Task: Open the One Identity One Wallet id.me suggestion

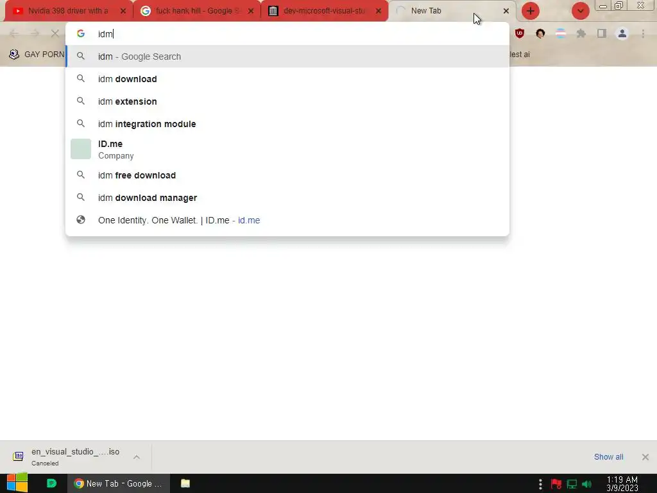Action: (287, 220)
